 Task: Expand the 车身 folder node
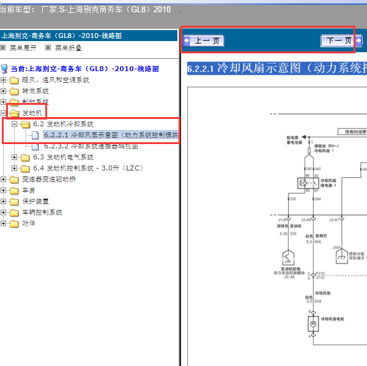3,190
